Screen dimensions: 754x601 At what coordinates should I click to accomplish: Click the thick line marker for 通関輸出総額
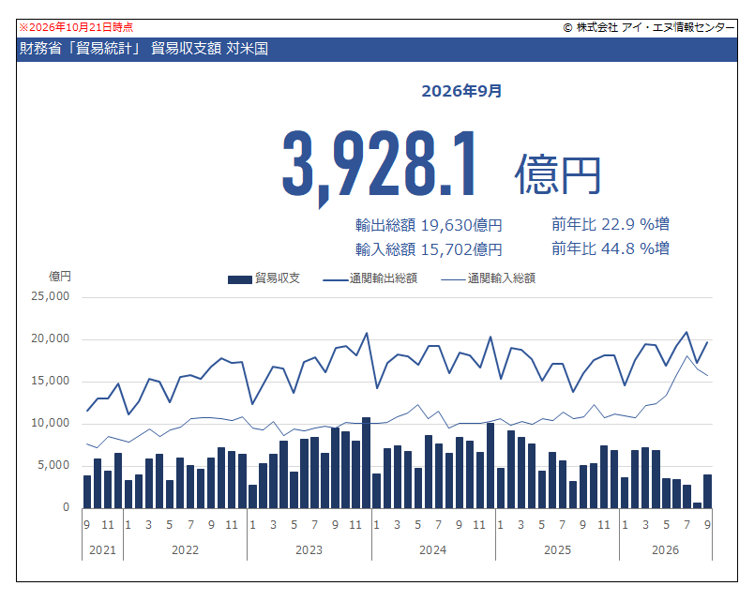(335, 279)
